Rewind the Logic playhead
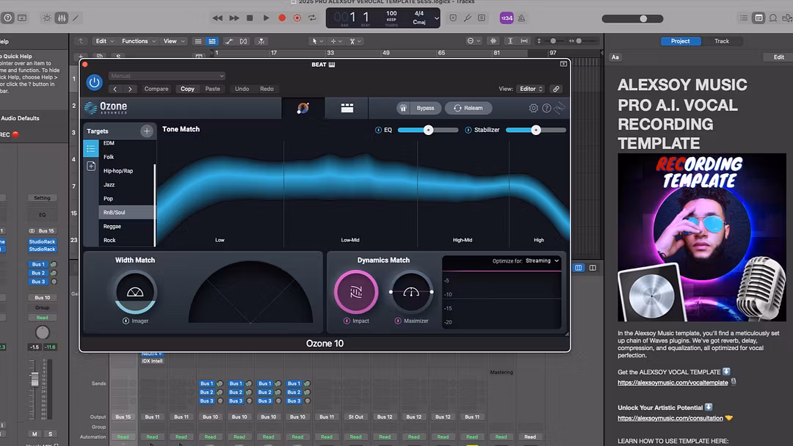 (217, 18)
